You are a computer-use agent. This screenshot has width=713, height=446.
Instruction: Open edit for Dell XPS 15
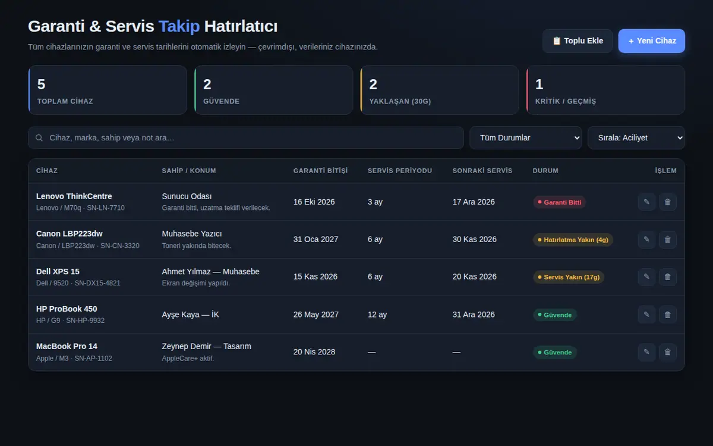coord(646,277)
